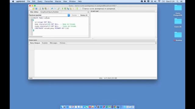The image size is (195, 109).
Task: Open the Window menu
Action: [x=72, y=1]
